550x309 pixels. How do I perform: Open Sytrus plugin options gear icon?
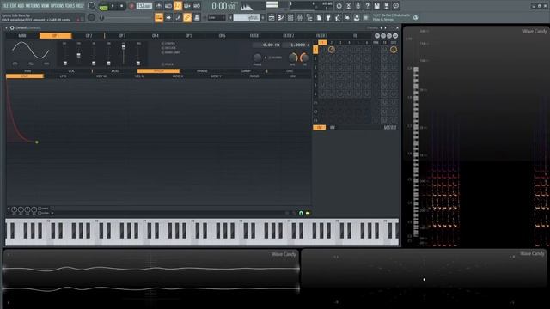click(12, 27)
